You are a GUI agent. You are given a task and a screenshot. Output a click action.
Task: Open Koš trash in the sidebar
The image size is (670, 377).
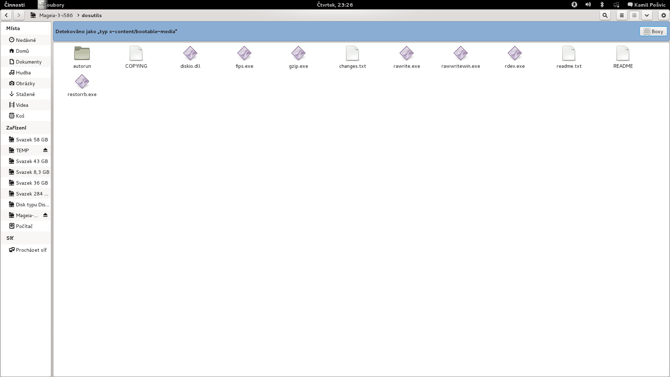26,116
